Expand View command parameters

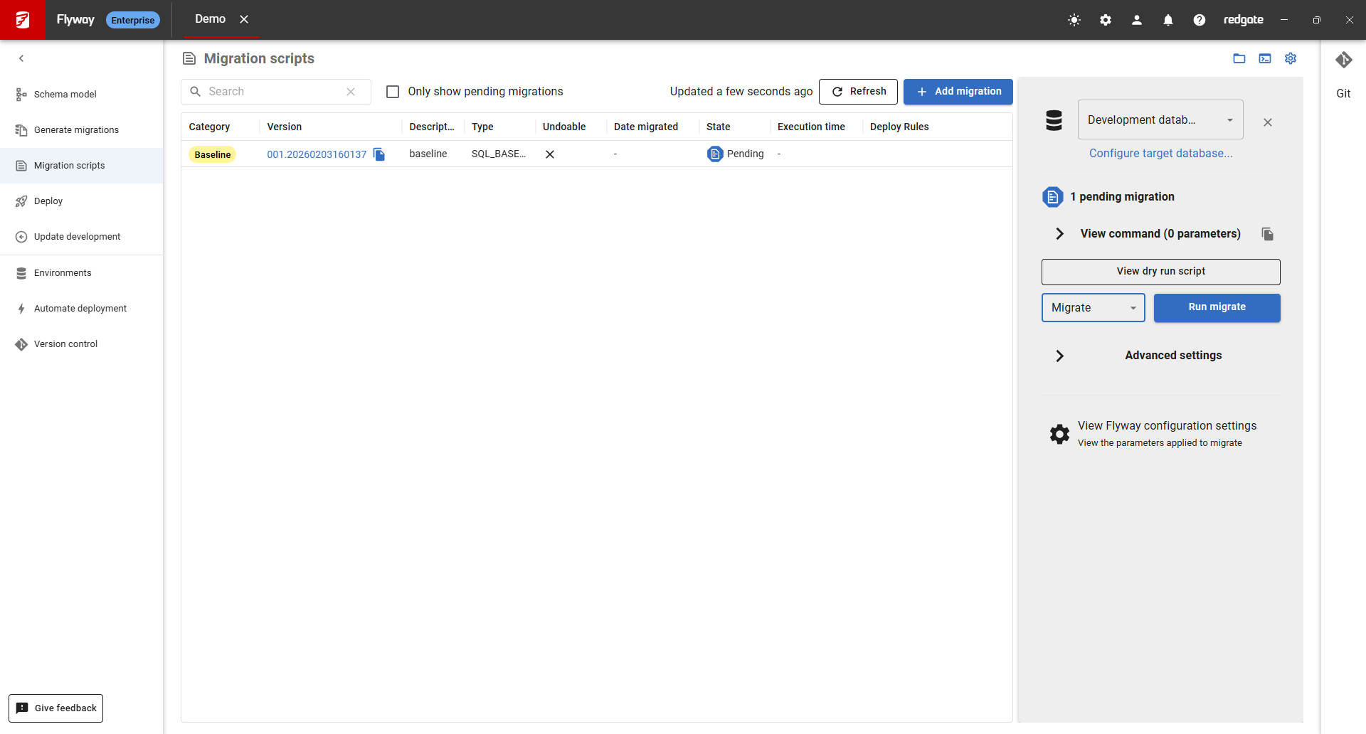(1059, 234)
